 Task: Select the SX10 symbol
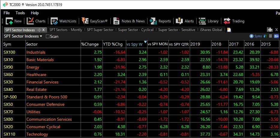[8, 60]
